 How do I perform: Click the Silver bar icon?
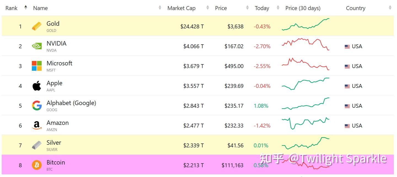[37, 145]
